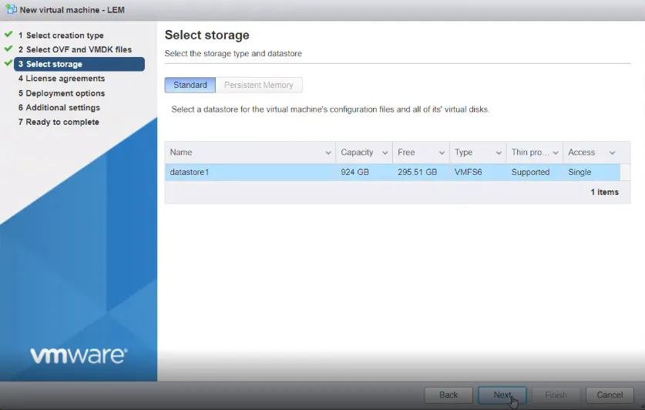Viewport: 645px width, 410px height.
Task: Open Type column dropdown arrow
Action: (499, 153)
